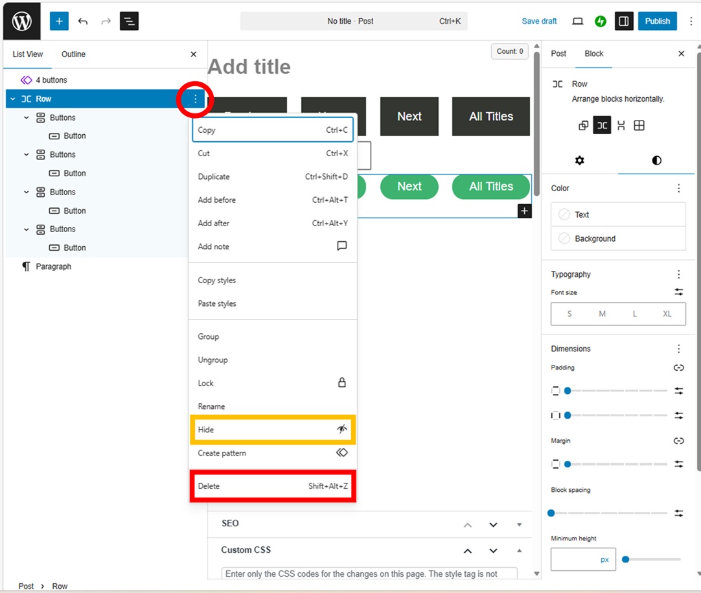Viewport: 701px width, 593px height.
Task: Click the laptop preview icon
Action: 577,21
